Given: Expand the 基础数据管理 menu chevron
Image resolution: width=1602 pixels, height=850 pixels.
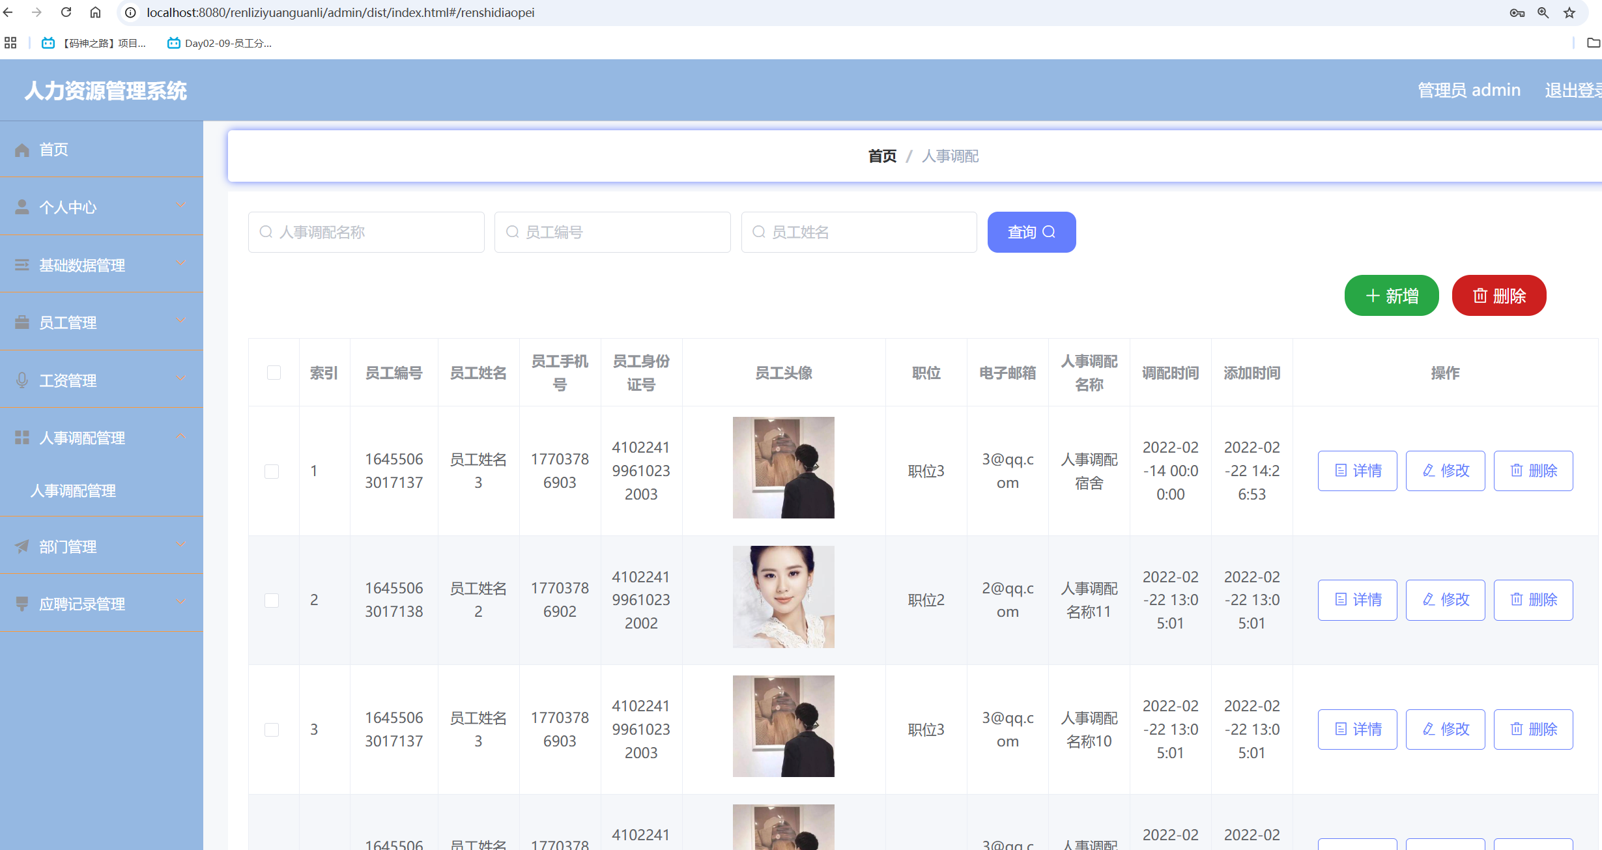Looking at the screenshot, I should (x=180, y=264).
